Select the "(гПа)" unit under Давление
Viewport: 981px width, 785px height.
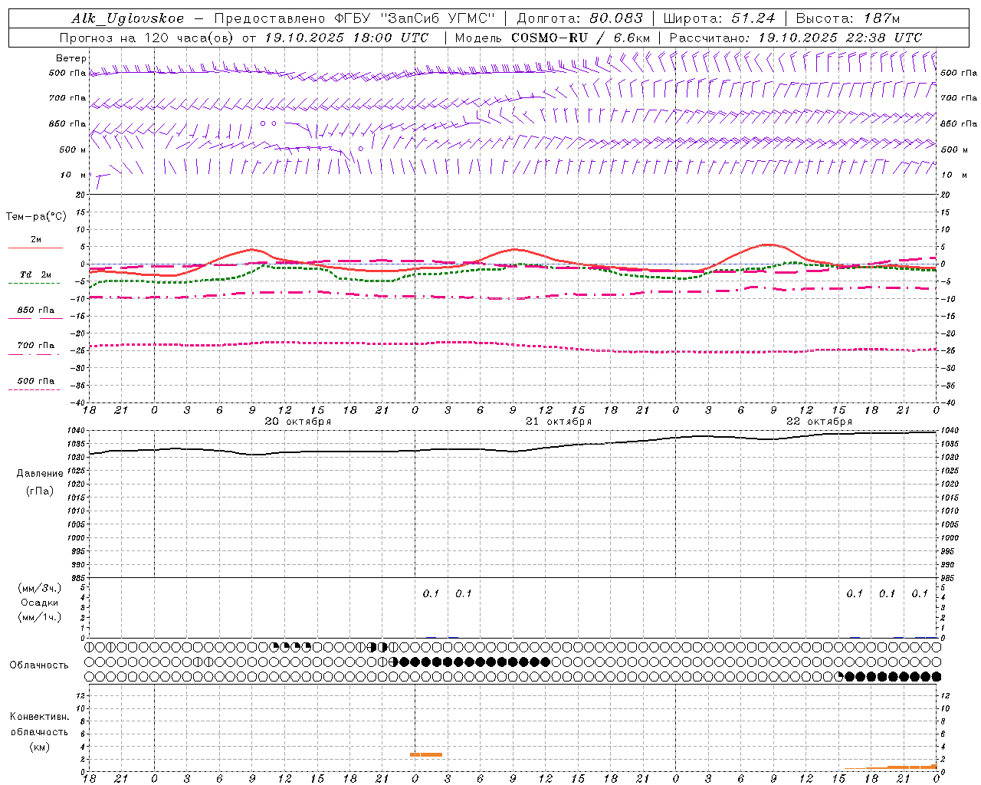(x=40, y=491)
